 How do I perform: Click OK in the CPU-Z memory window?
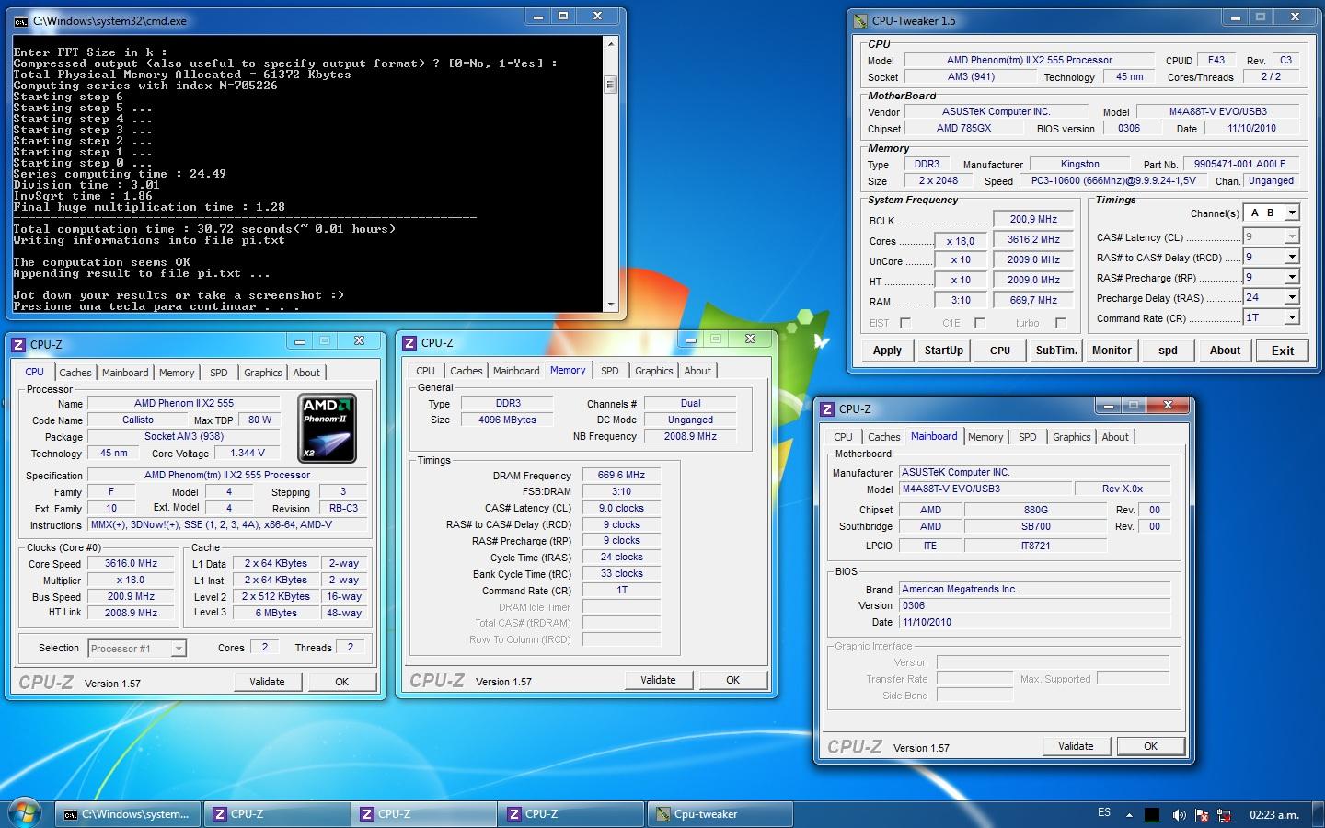(732, 680)
